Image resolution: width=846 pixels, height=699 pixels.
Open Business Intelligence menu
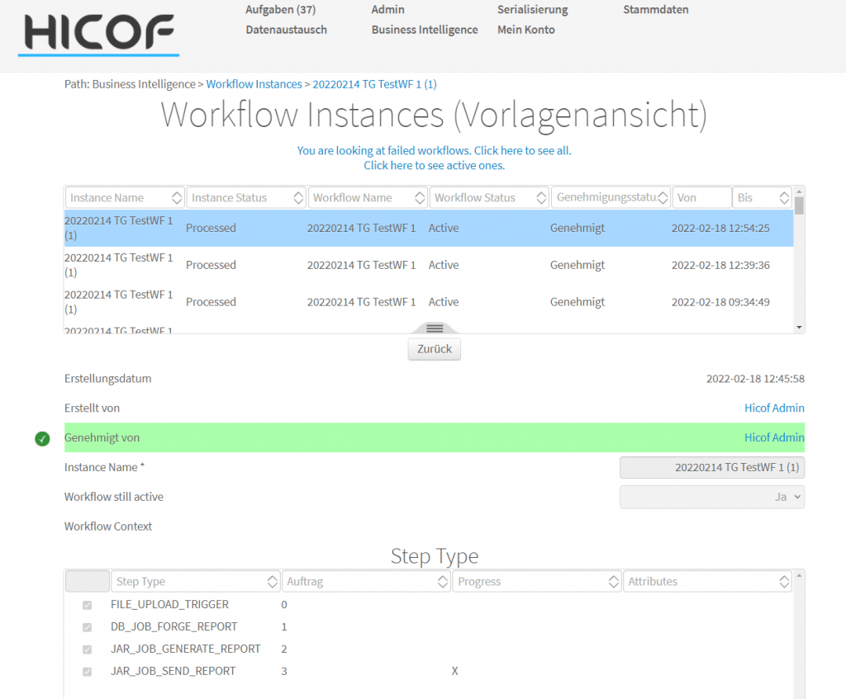425,30
